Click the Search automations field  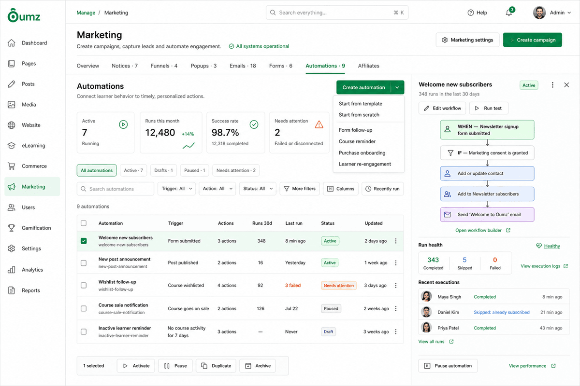pyautogui.click(x=116, y=189)
